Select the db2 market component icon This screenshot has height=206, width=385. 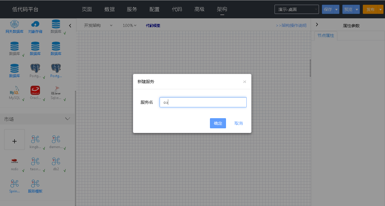point(56,161)
